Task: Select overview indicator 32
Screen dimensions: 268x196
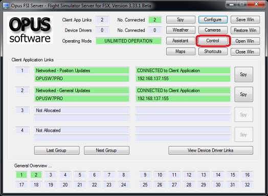Action: tap(248, 185)
